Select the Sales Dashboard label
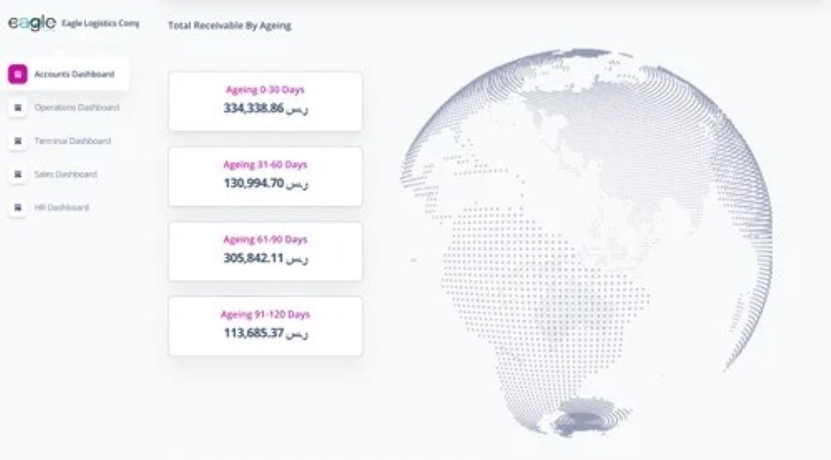The height and width of the screenshot is (460, 831). pyautogui.click(x=66, y=174)
